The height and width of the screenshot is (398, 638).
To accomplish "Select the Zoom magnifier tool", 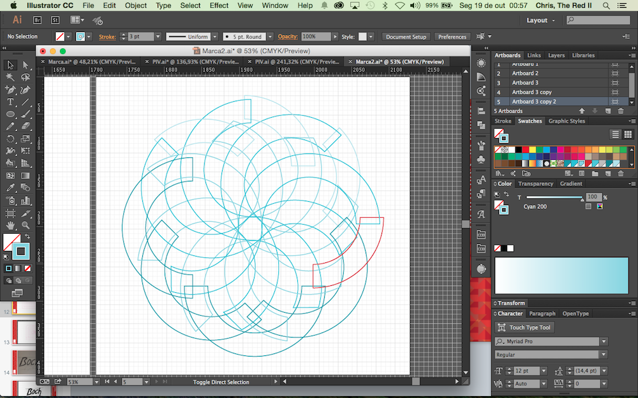I will coord(26,225).
